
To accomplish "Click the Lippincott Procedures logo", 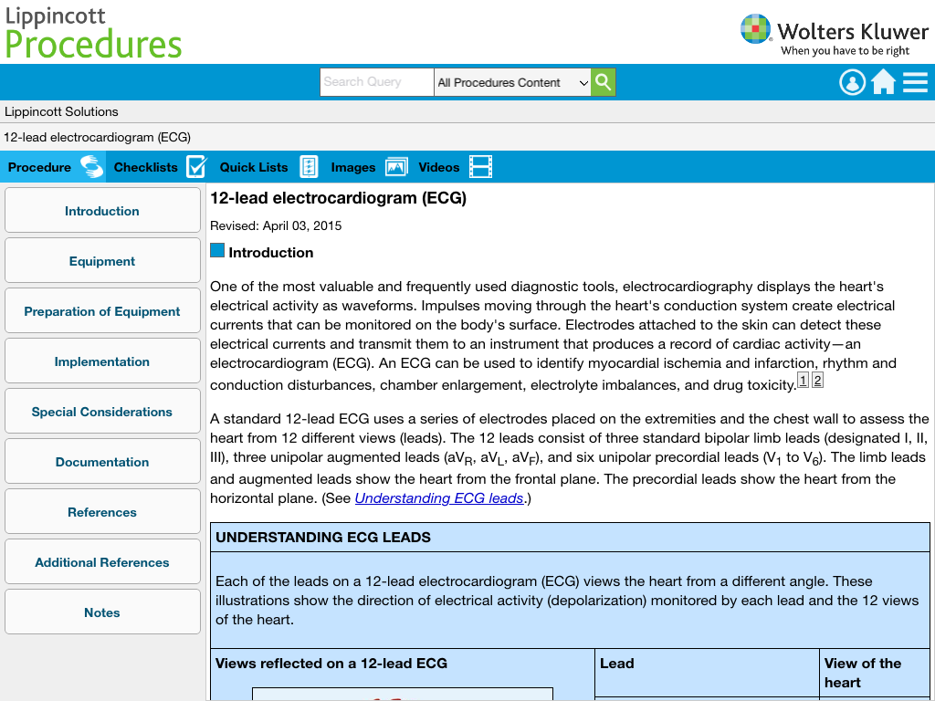I will pos(94,33).
